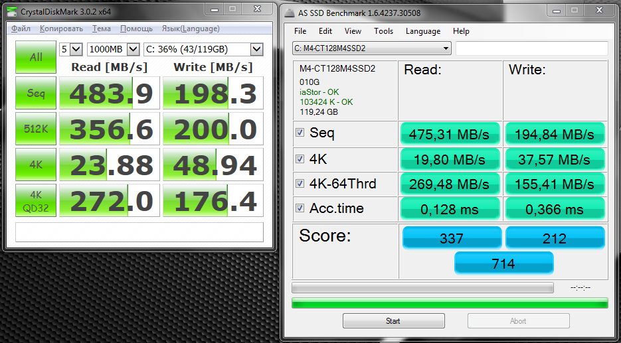Click the read score 337
Image resolution: width=621 pixels, height=343 pixels.
pos(452,238)
